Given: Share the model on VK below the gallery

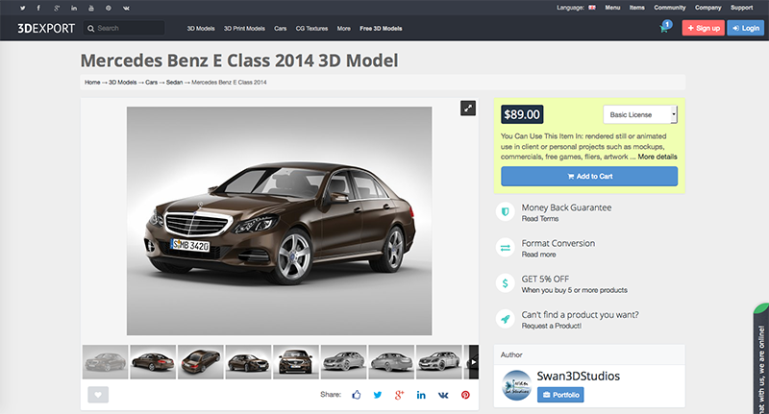Looking at the screenshot, I should point(443,395).
